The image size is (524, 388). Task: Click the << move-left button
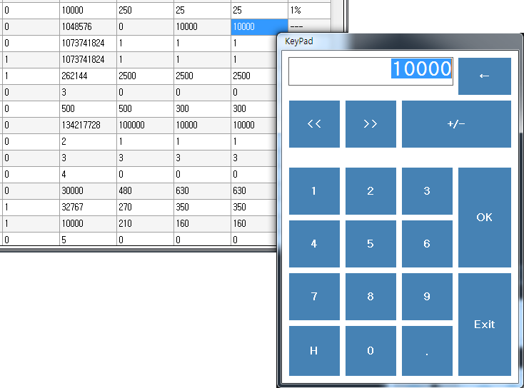click(x=314, y=124)
